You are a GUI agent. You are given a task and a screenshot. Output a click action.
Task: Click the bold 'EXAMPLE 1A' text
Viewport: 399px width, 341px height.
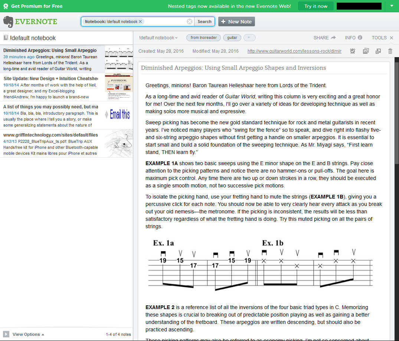point(161,163)
